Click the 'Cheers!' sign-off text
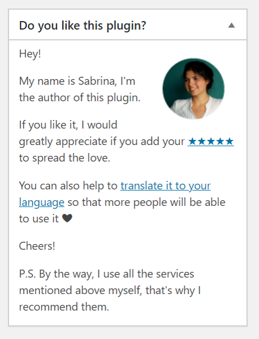The image size is (259, 339). coord(37,246)
